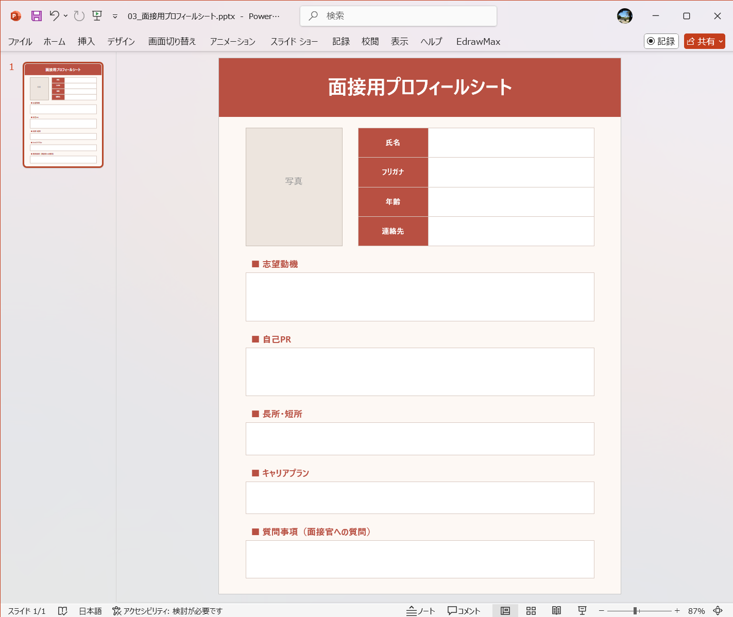Toggle the Comments pane

point(463,610)
